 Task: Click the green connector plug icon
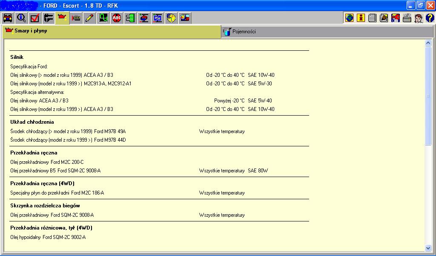(130, 18)
